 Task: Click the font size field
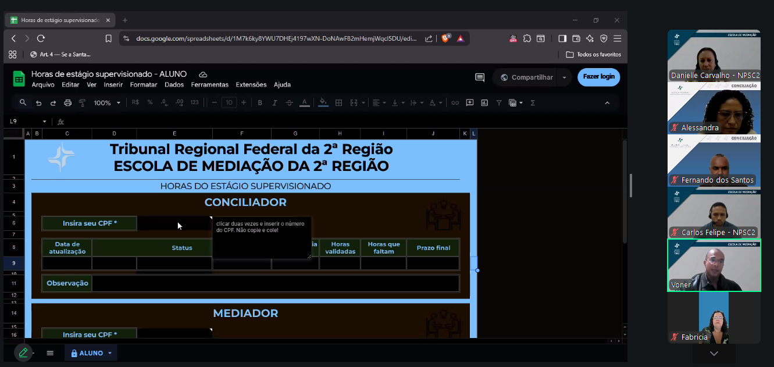[x=229, y=102]
